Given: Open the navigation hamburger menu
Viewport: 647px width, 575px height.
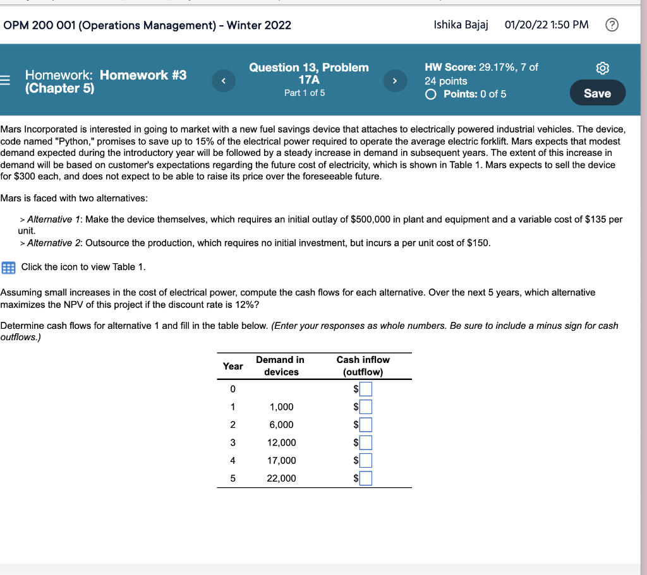Looking at the screenshot, I should 6,81.
